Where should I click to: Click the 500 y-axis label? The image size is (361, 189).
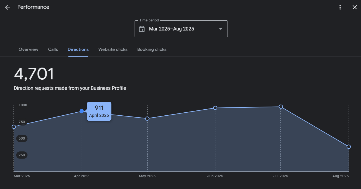point(22,138)
